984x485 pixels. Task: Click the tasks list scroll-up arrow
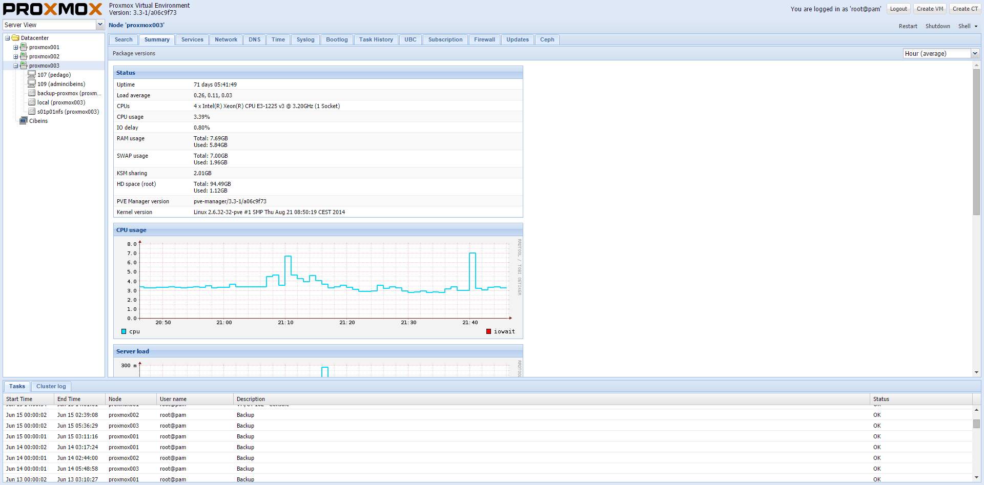coord(976,410)
